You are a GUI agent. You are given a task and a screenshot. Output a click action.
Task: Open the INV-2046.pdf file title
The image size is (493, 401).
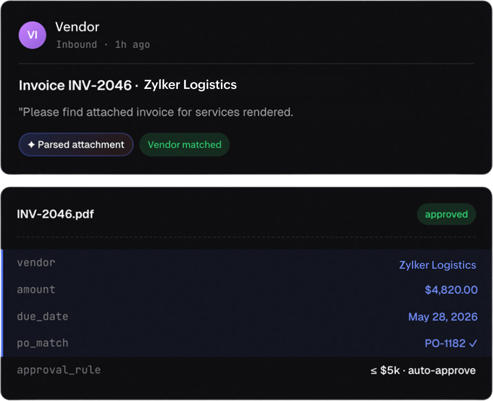pos(55,215)
